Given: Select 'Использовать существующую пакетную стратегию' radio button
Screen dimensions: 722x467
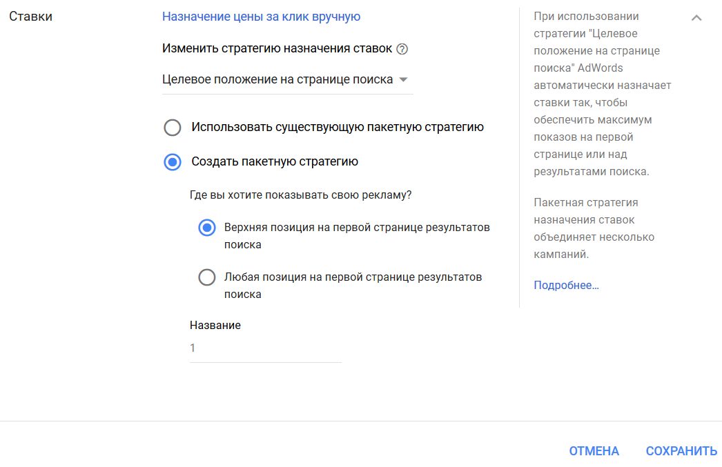Looking at the screenshot, I should click(x=173, y=128).
